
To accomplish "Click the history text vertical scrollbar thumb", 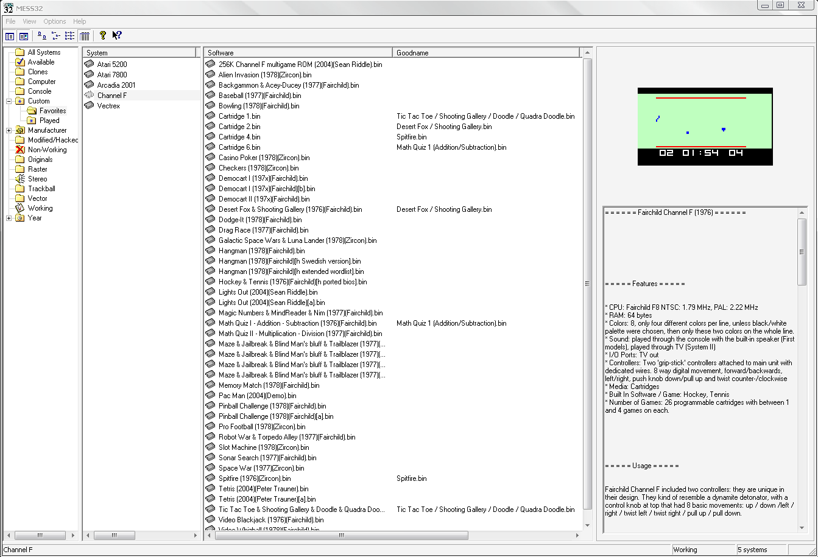I will pos(802,251).
